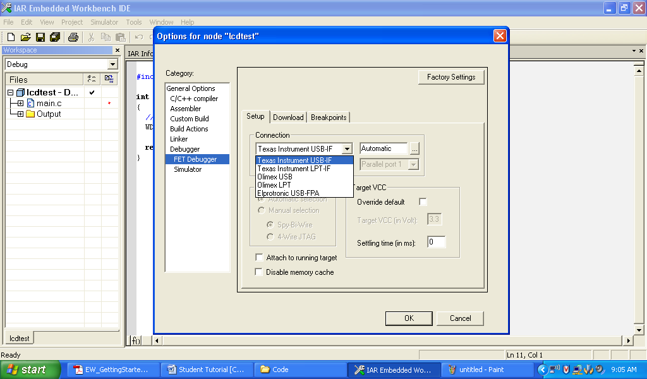Open the Simulator menu

point(104,22)
